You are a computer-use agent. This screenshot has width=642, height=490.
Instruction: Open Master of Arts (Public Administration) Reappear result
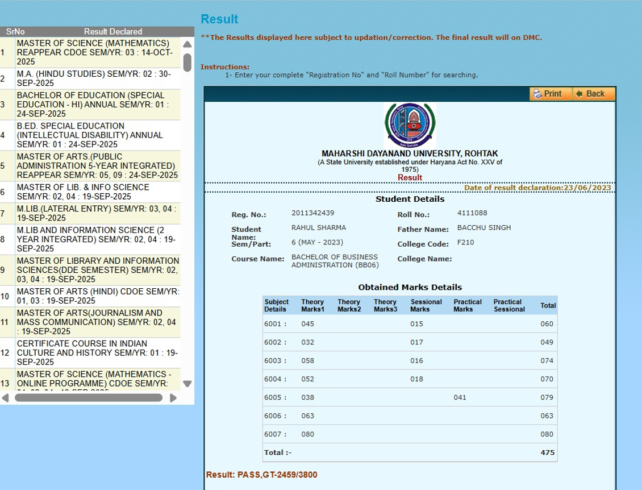(x=90, y=165)
